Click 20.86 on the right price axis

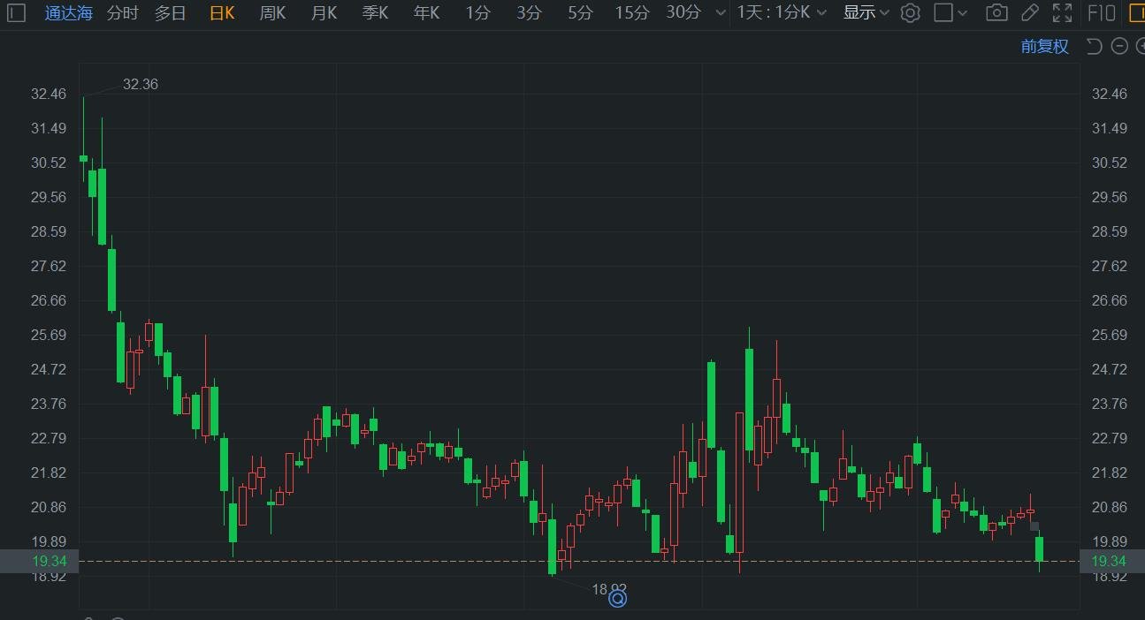point(1110,507)
